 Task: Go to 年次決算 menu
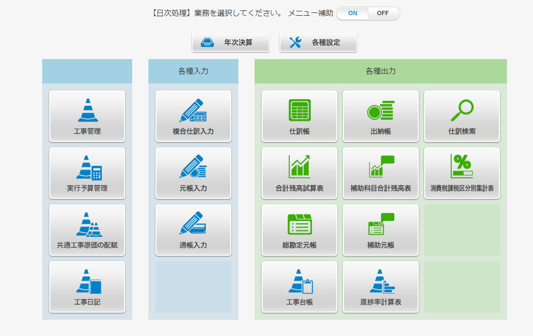point(230,42)
